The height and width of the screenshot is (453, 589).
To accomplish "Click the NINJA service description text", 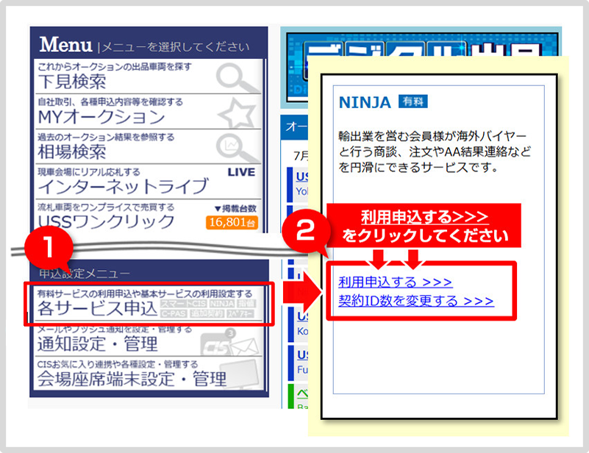I will [x=435, y=151].
